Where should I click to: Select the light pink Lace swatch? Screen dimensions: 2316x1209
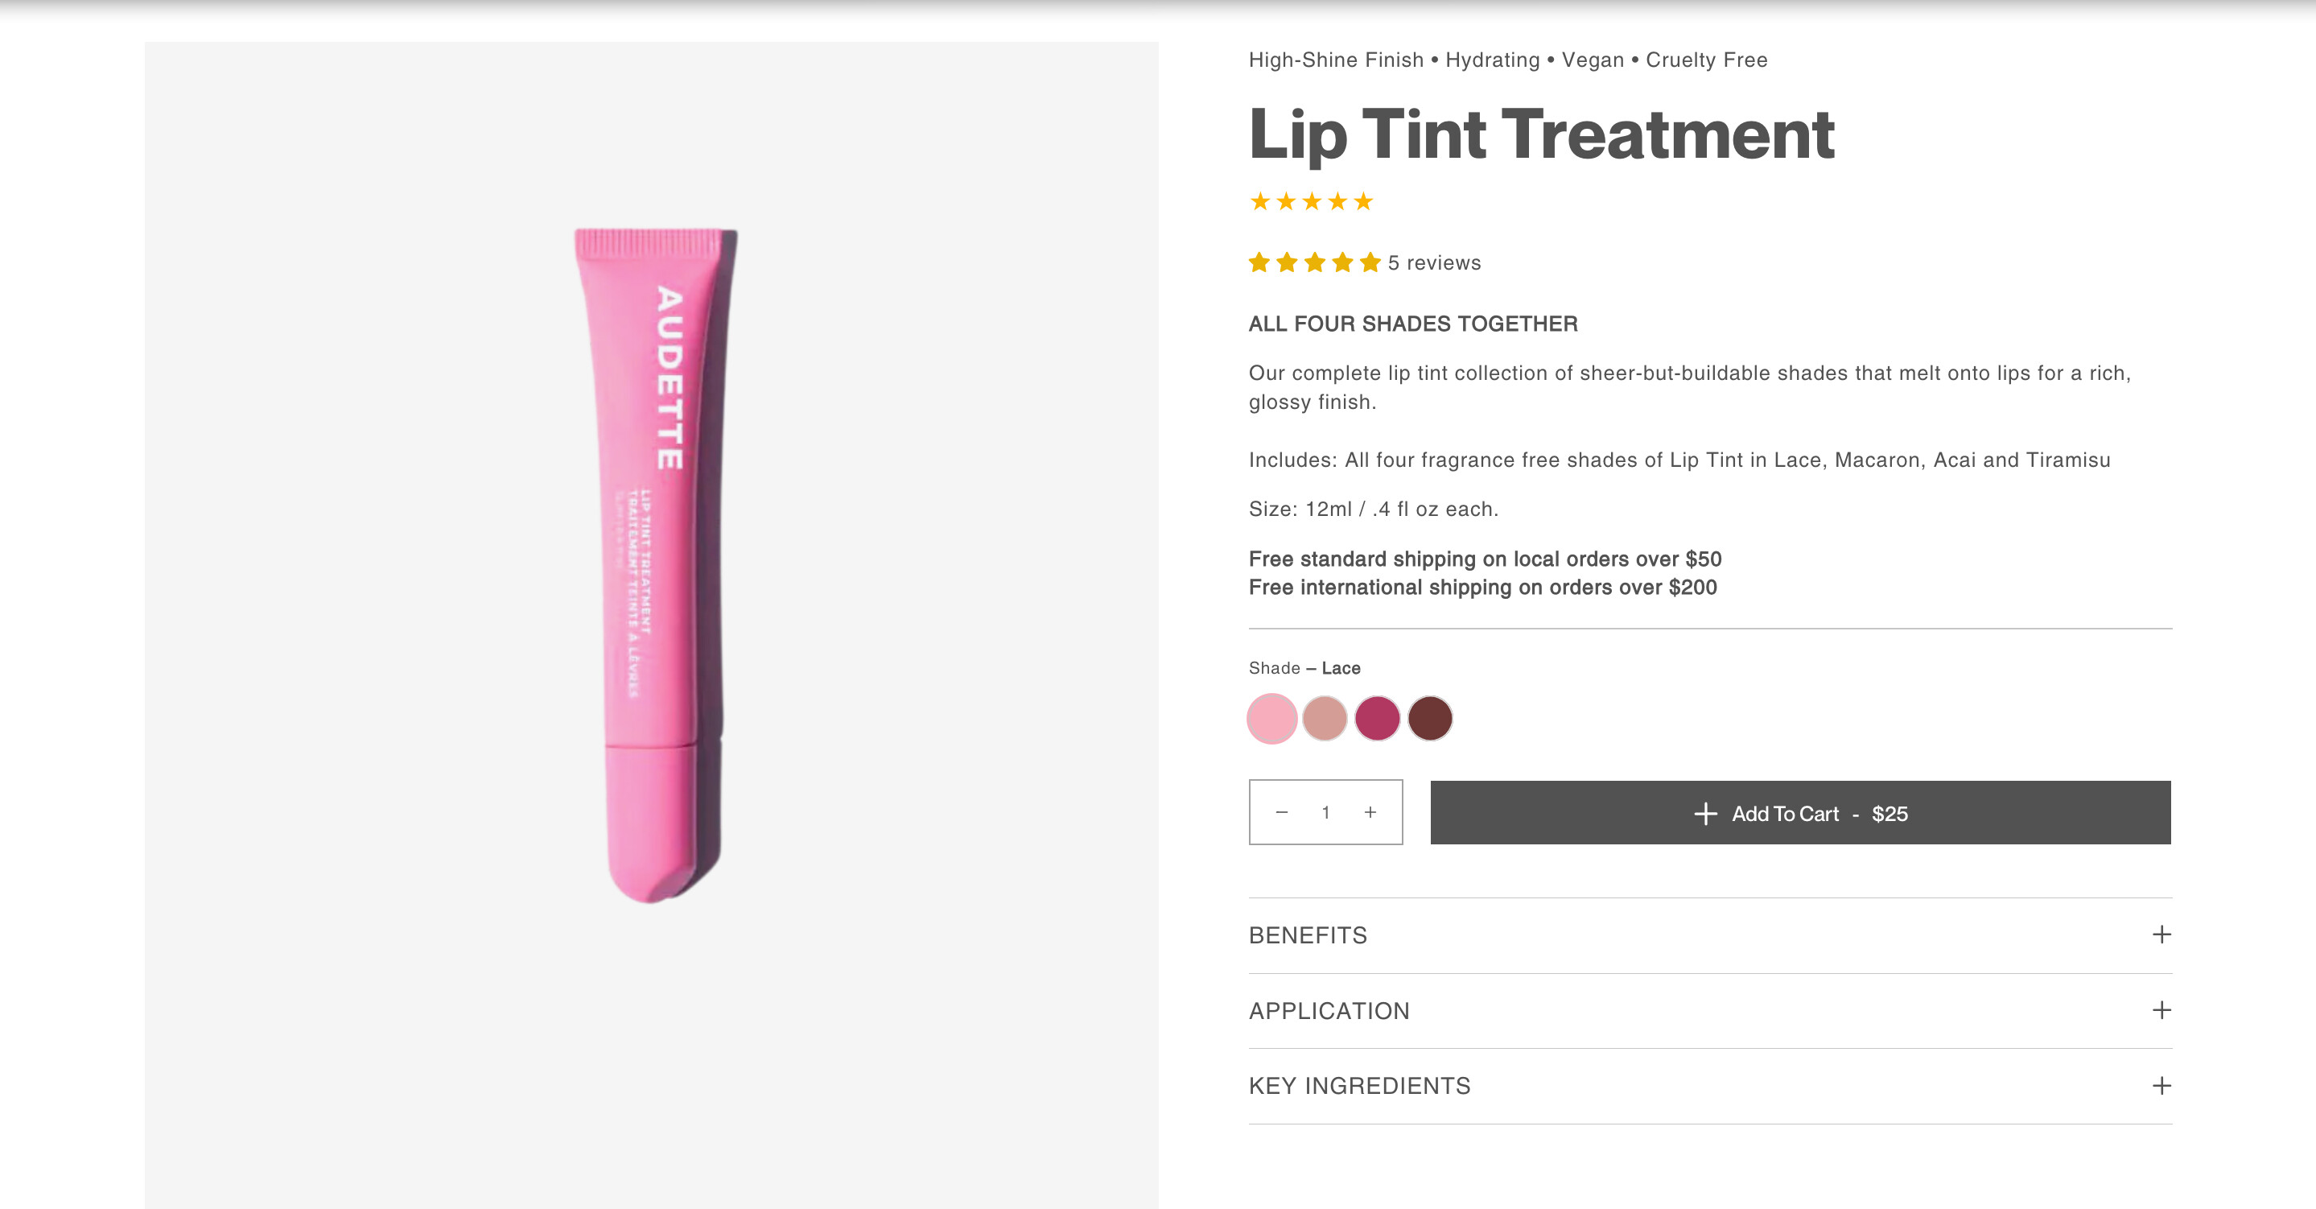[x=1271, y=719]
